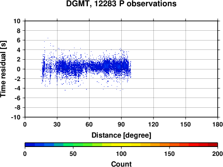This screenshot has height=167, width=223.
Task: Click the dense data cluster near 60 degrees
Action: click(x=91, y=66)
